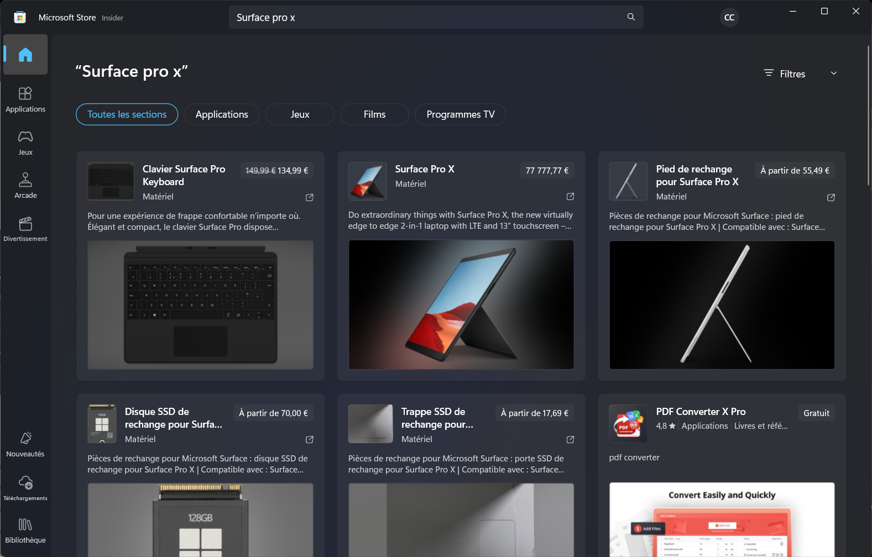872x557 pixels.
Task: Open external link for Pied de rechange
Action: 831,197
